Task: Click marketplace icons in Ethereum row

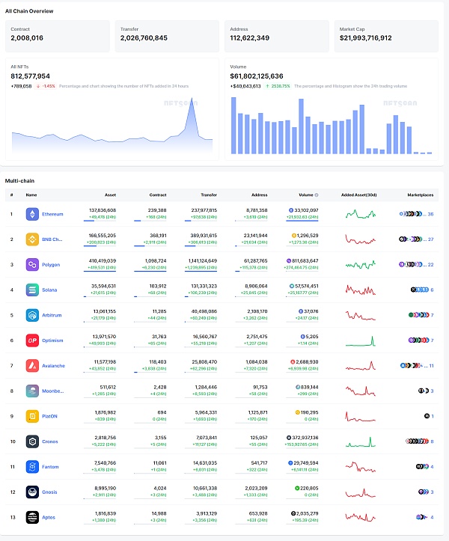Action: pos(411,214)
